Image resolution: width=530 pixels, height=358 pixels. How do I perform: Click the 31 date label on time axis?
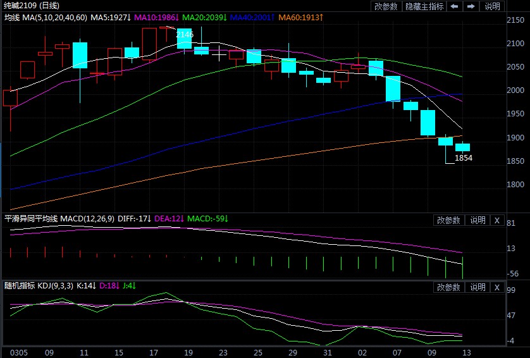(x=328, y=352)
